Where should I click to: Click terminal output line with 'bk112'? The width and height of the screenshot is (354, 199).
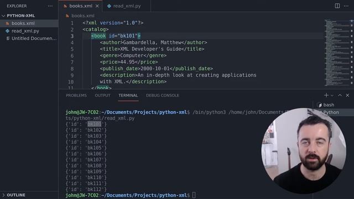[x=86, y=190]
